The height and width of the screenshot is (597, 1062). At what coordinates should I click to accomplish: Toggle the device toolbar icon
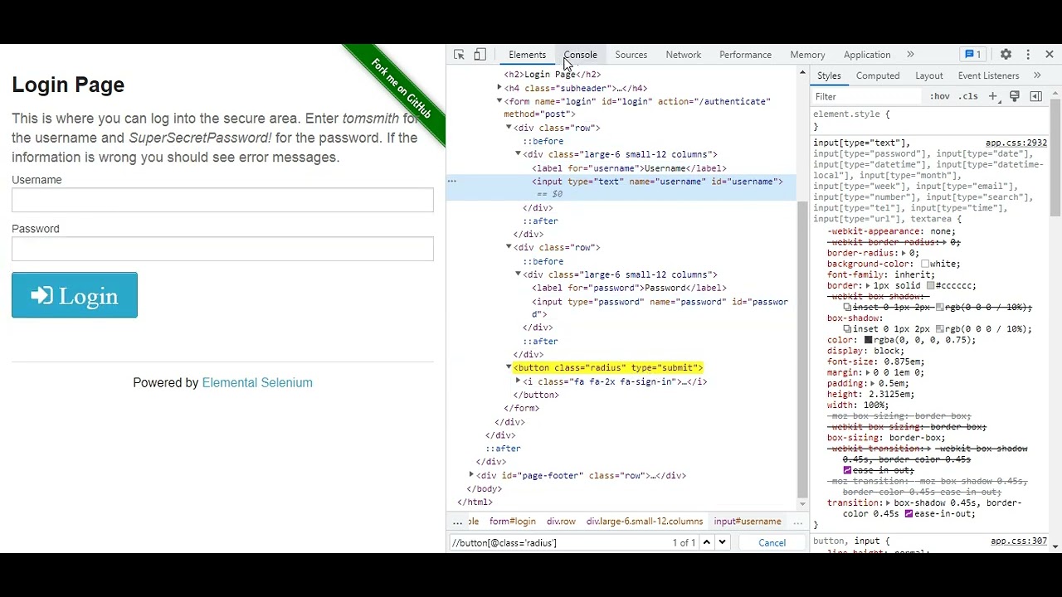[x=480, y=55]
